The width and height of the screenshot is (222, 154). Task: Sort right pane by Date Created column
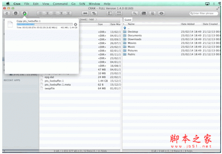click(x=210, y=24)
